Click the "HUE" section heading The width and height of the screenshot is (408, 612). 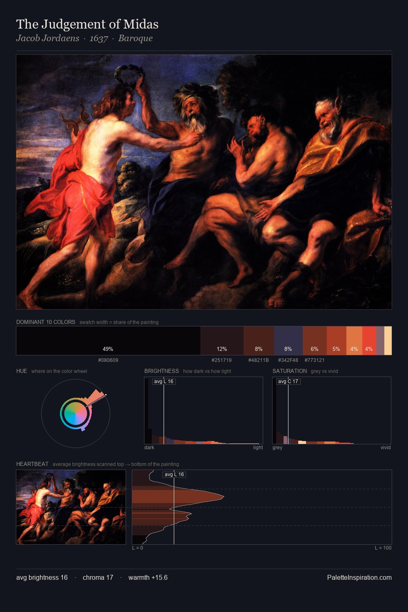(x=22, y=371)
